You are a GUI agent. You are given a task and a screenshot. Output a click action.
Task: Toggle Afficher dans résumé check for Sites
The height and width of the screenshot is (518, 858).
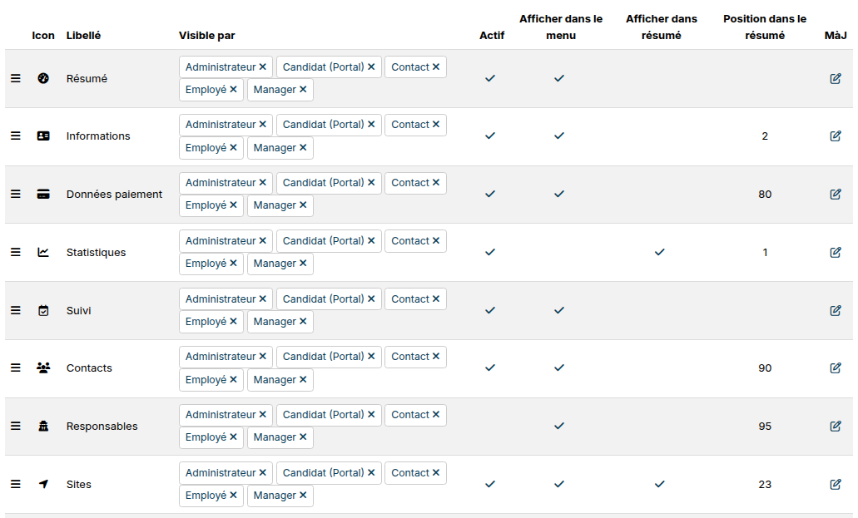point(660,484)
